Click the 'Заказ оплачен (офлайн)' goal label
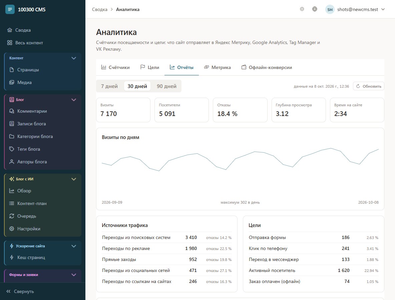395x300 pixels. pos(274,281)
